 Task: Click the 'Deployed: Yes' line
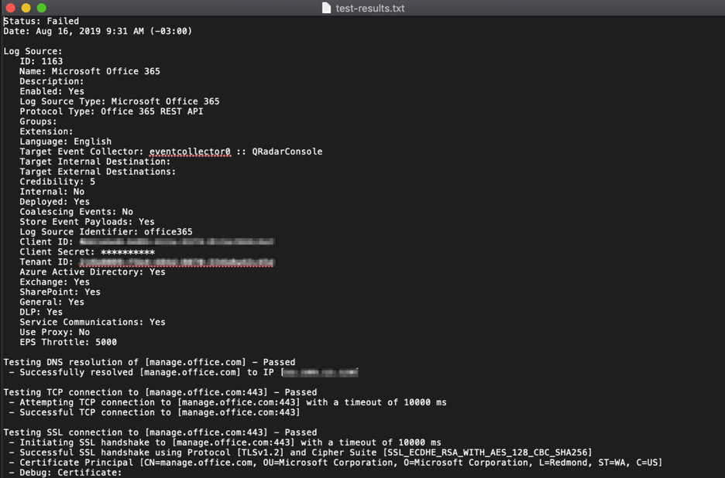pyautogui.click(x=54, y=202)
